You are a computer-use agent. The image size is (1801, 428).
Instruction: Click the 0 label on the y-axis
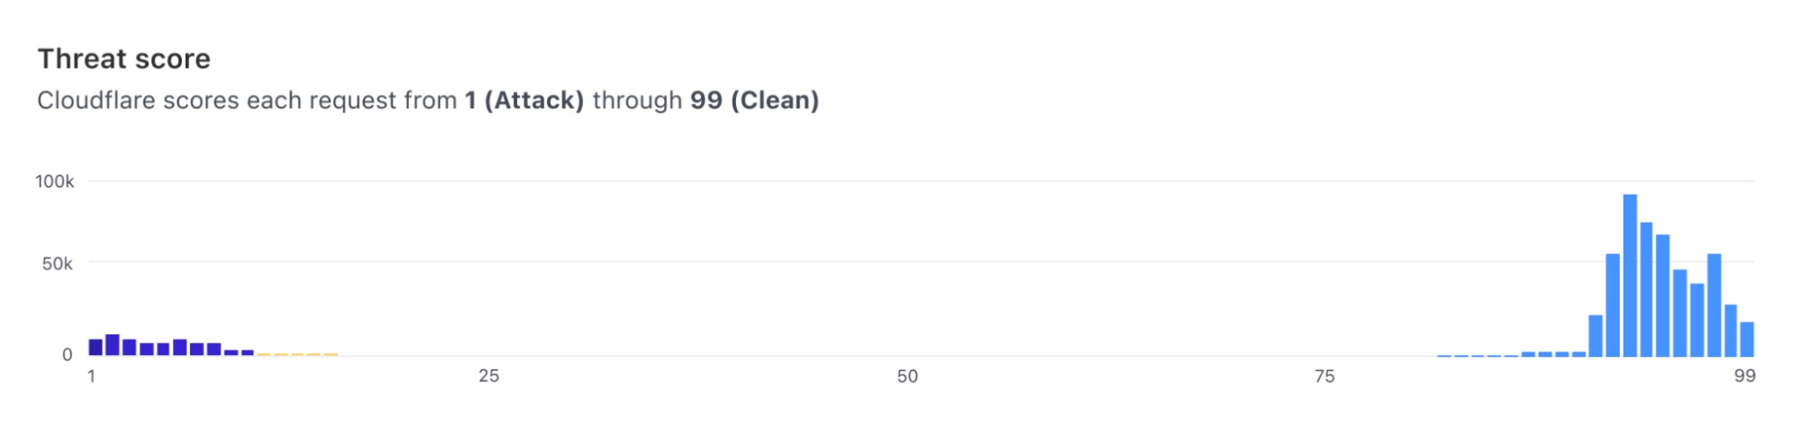pos(67,355)
